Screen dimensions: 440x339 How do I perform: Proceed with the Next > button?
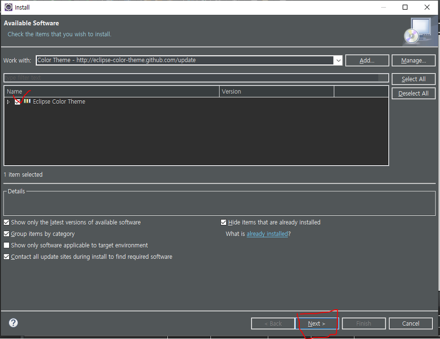pos(317,324)
